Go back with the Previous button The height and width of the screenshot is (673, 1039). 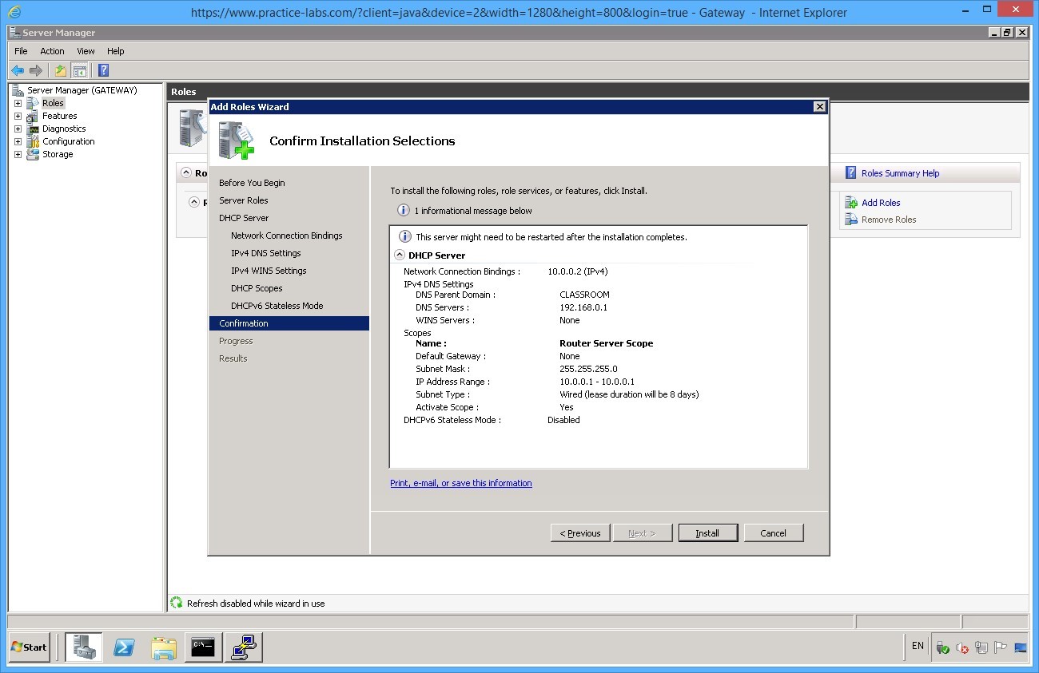click(x=580, y=533)
